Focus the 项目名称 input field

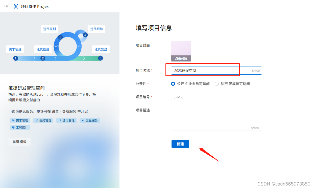(216, 71)
